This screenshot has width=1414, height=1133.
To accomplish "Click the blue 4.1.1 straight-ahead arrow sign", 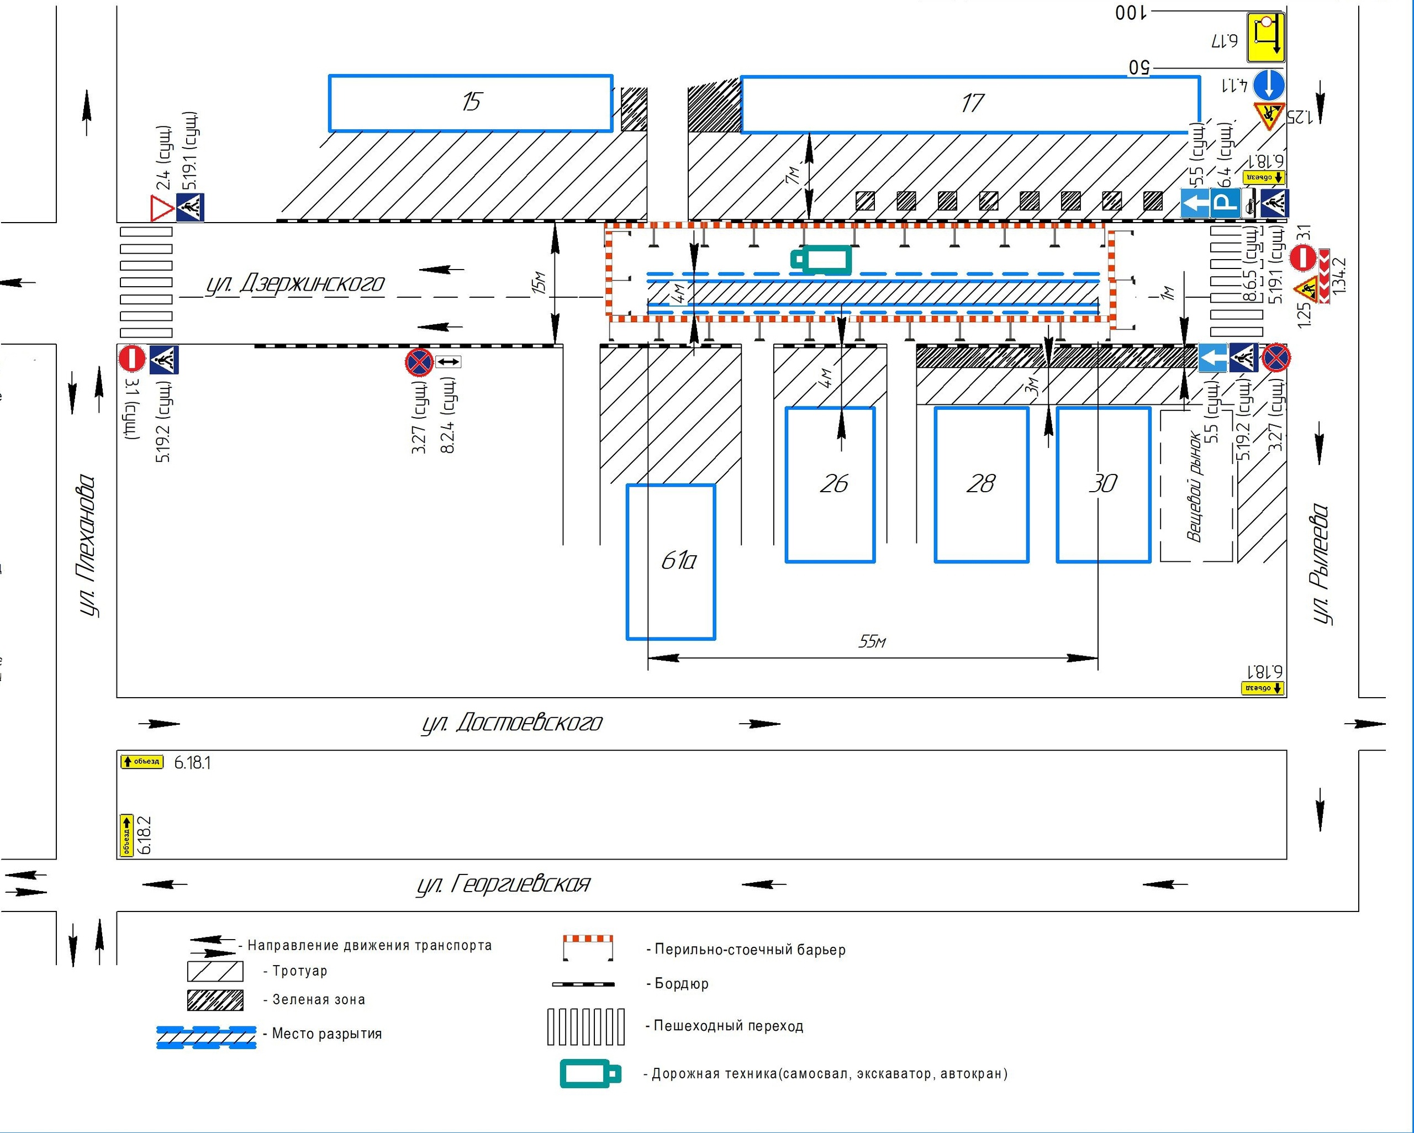I will click(x=1268, y=85).
